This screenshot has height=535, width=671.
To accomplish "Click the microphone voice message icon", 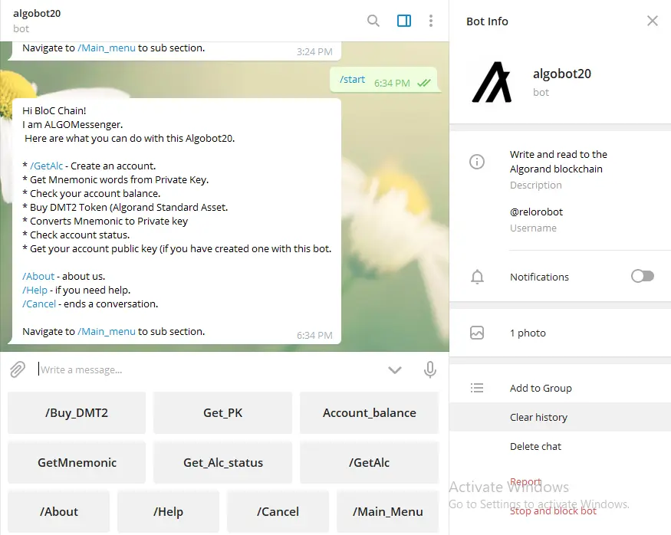I will pos(430,369).
